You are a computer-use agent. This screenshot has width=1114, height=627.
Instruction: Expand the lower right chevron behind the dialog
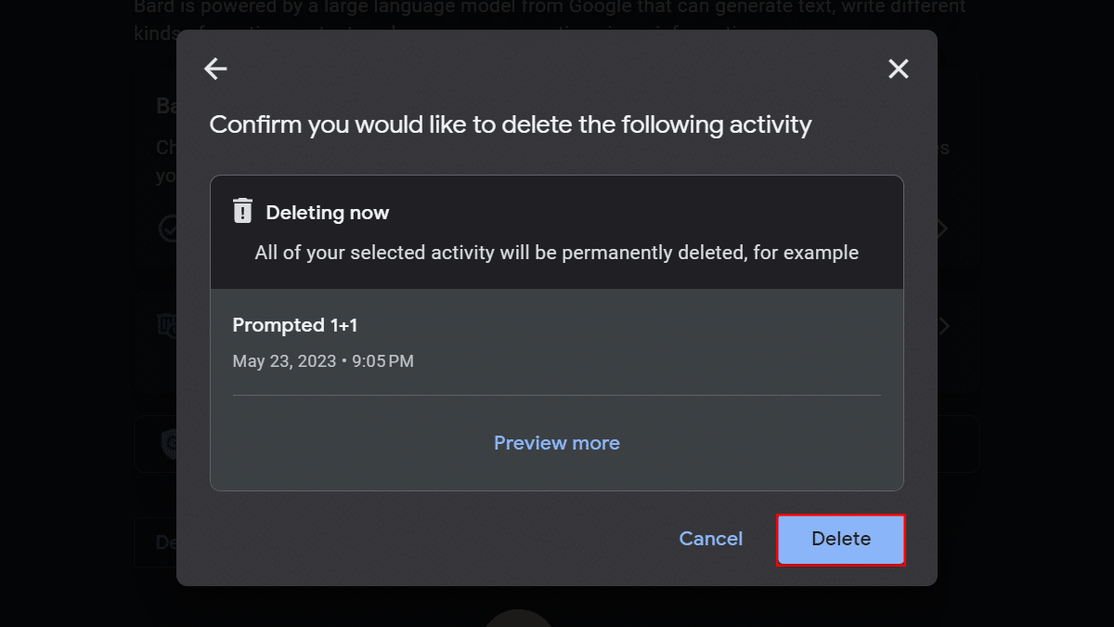(943, 326)
